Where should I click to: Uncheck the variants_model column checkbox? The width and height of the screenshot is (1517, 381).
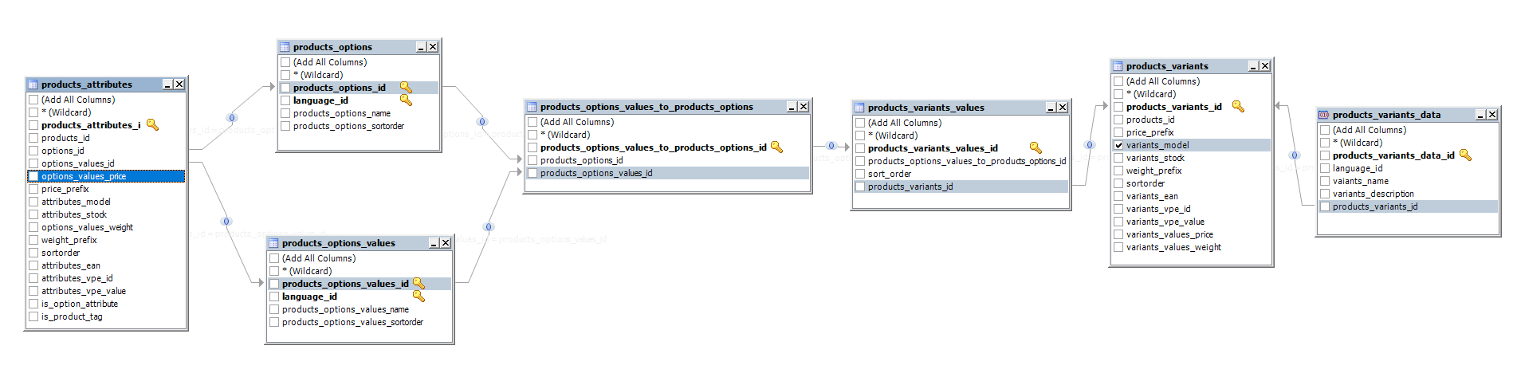1118,145
